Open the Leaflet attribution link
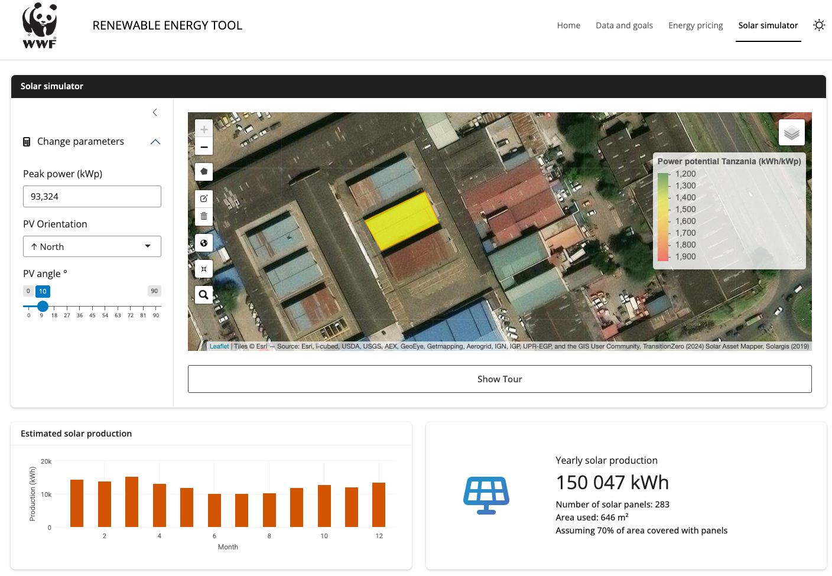 219,346
